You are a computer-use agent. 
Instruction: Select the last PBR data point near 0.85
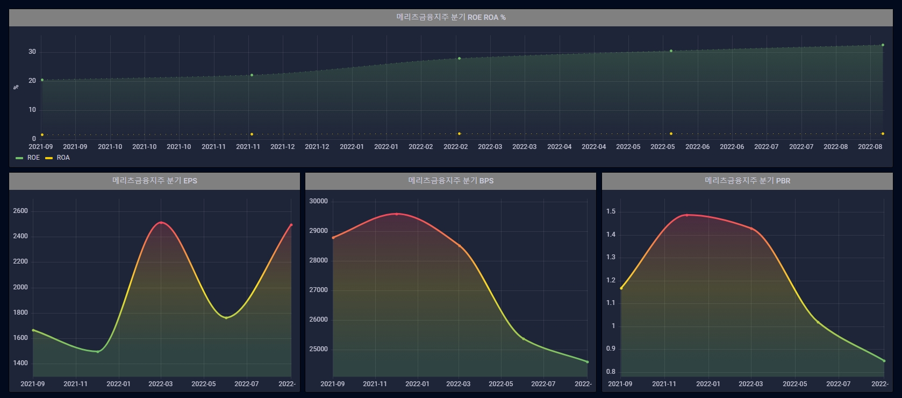(884, 361)
